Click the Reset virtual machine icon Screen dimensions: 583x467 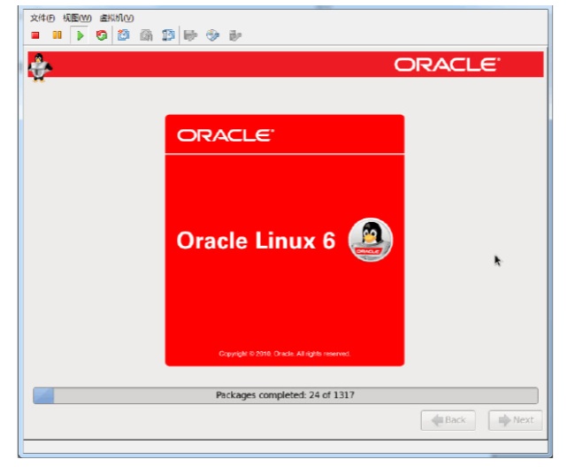pyautogui.click(x=102, y=35)
